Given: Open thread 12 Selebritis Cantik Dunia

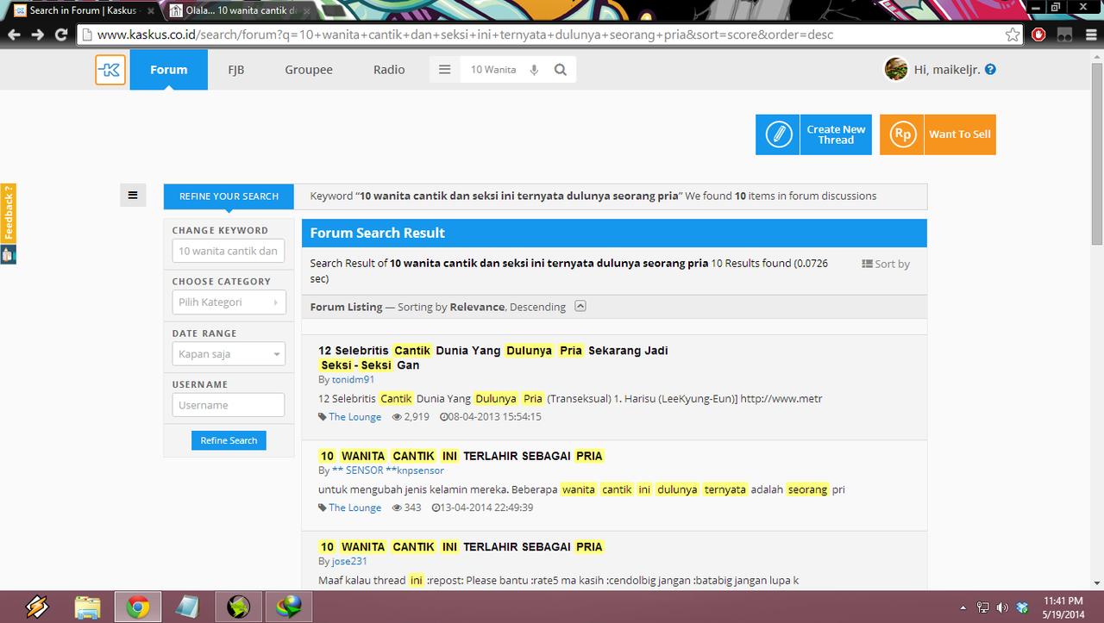Looking at the screenshot, I should click(x=493, y=358).
